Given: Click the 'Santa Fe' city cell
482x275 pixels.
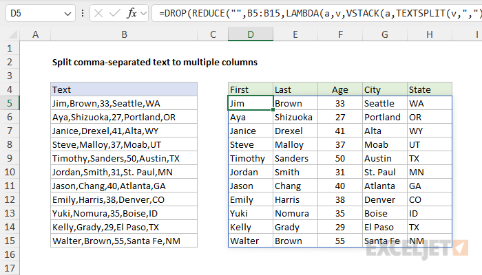Looking at the screenshot, I should pyautogui.click(x=384, y=241).
